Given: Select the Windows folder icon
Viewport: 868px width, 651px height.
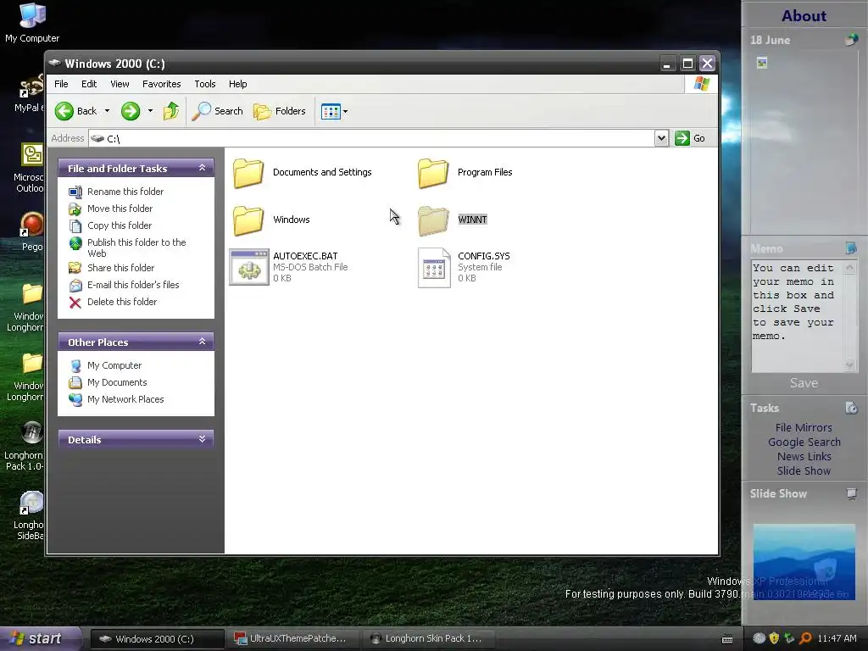Looking at the screenshot, I should (248, 220).
